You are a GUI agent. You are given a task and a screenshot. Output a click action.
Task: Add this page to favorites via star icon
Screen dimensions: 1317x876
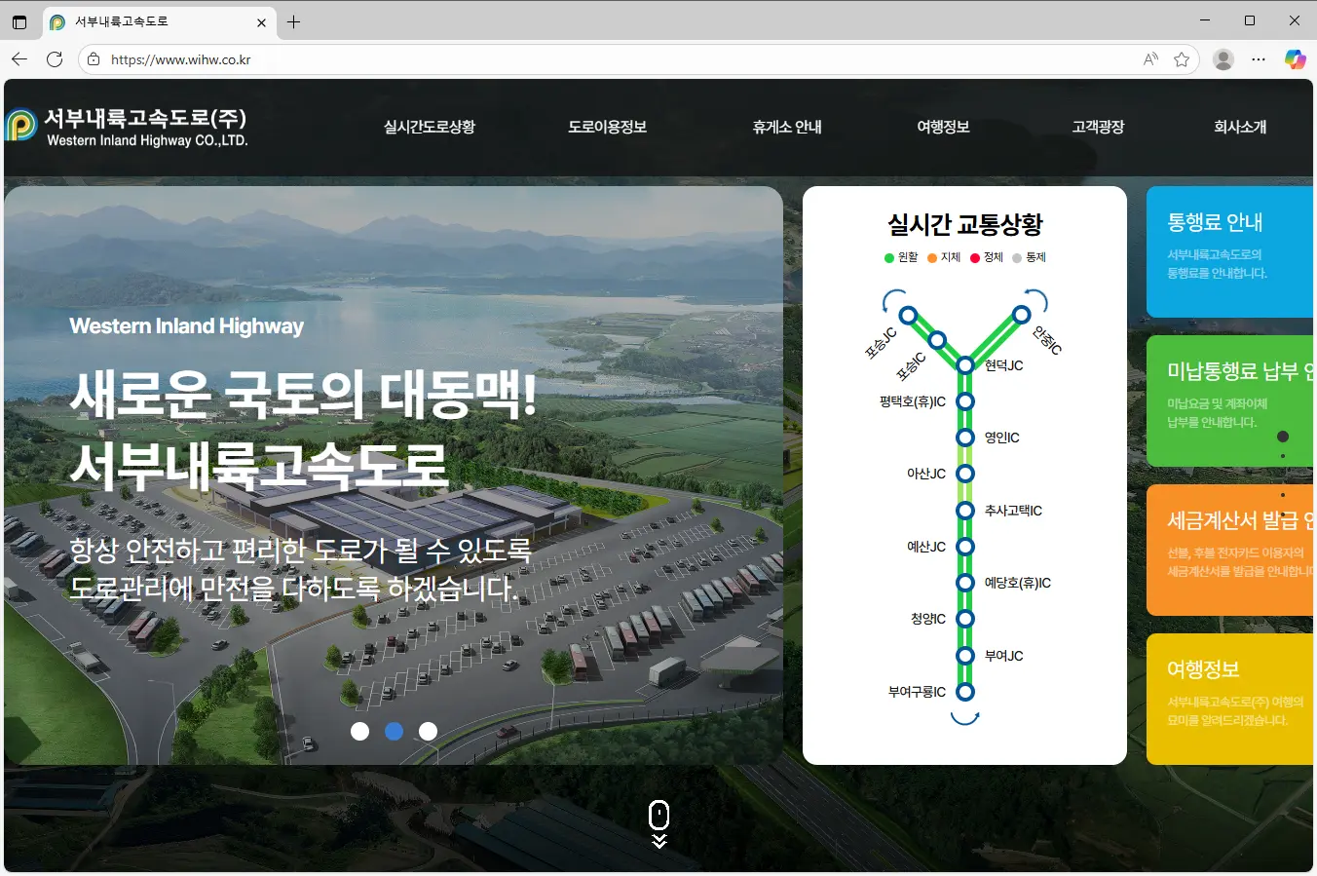[x=1182, y=59]
